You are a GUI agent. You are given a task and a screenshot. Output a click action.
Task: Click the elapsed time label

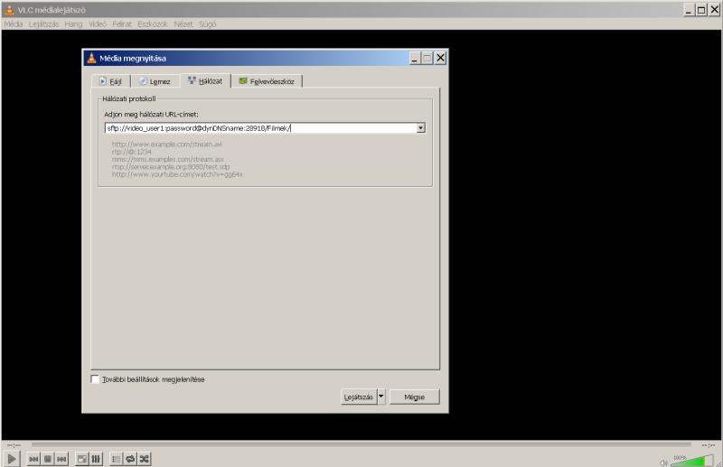[14, 445]
